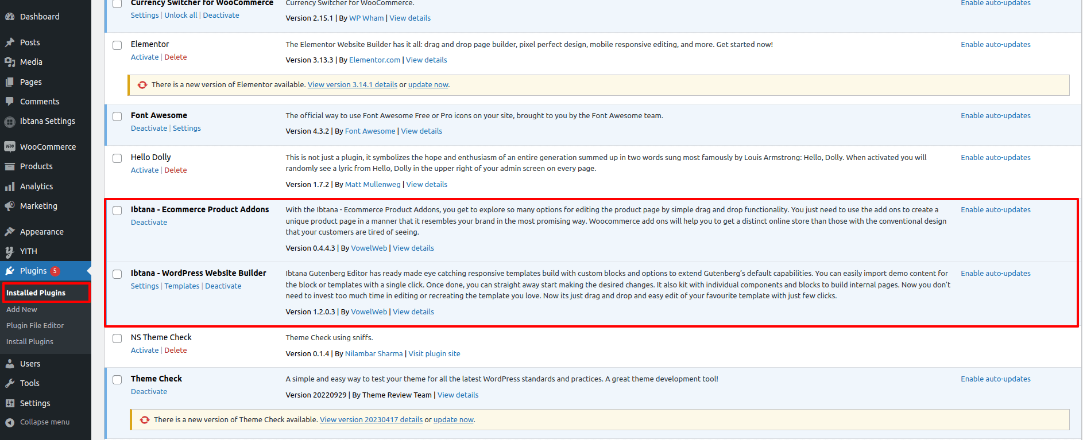Open Templates link for Ibtana Website Builder
Screen dimensions: 1083x440
(182, 286)
